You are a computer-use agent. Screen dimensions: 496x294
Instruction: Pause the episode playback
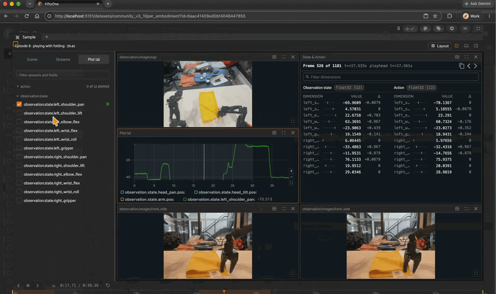click(x=28, y=285)
